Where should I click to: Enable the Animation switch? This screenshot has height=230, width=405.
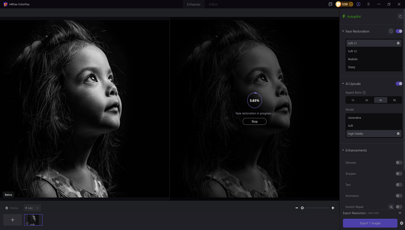[399, 196]
